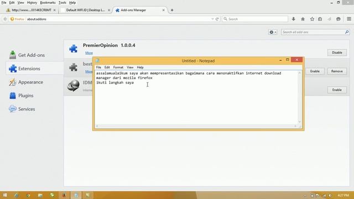Open a new tab with plus button
This screenshot has width=354, height=199.
pos(172,10)
